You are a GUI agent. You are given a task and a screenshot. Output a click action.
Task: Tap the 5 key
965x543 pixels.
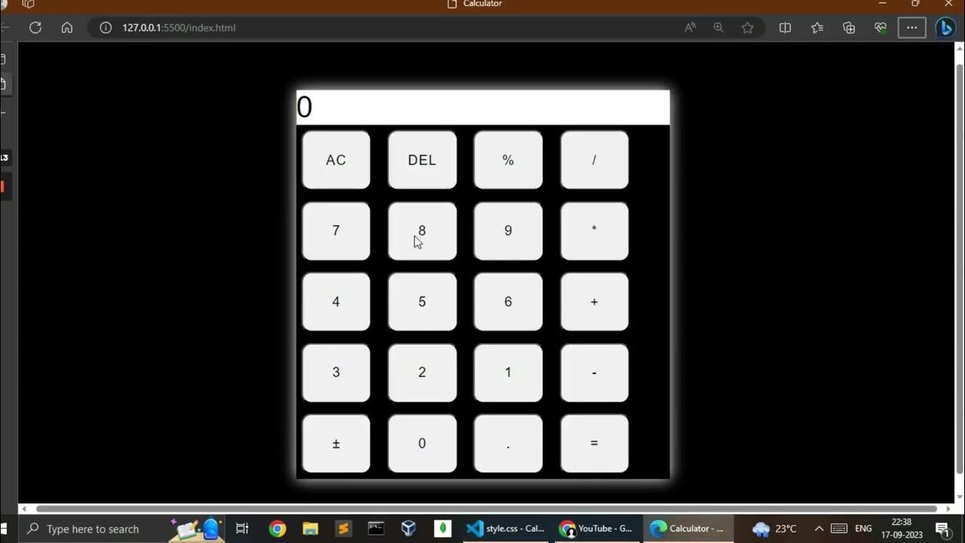(x=422, y=302)
